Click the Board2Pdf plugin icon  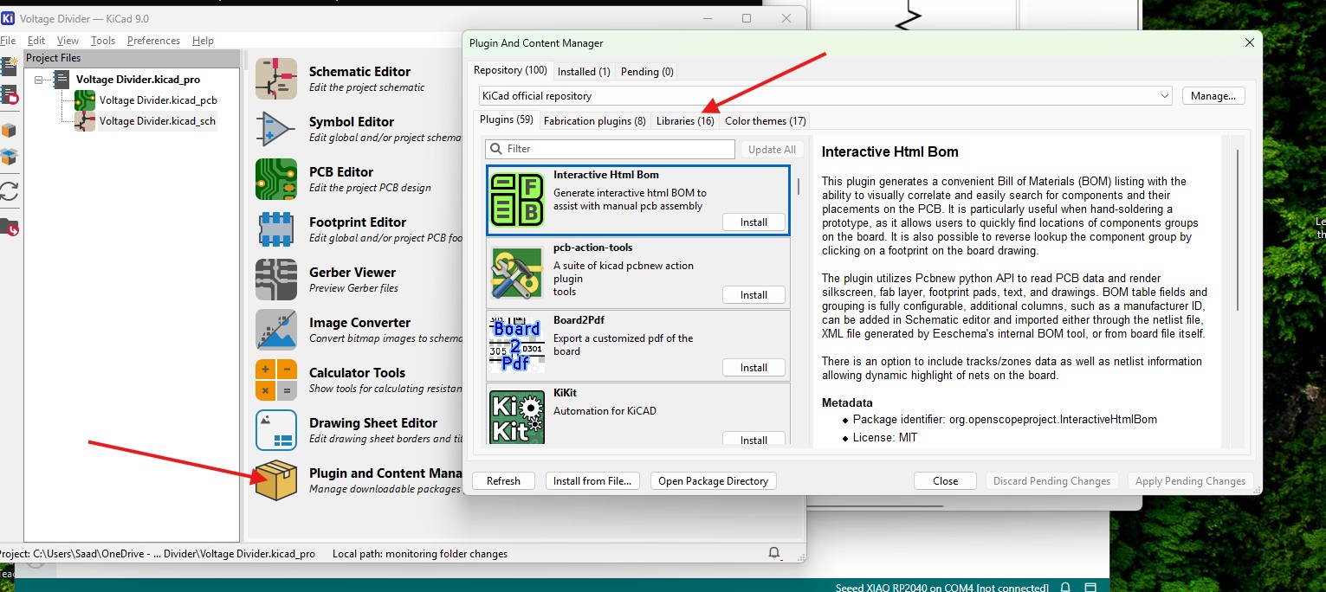coord(517,345)
